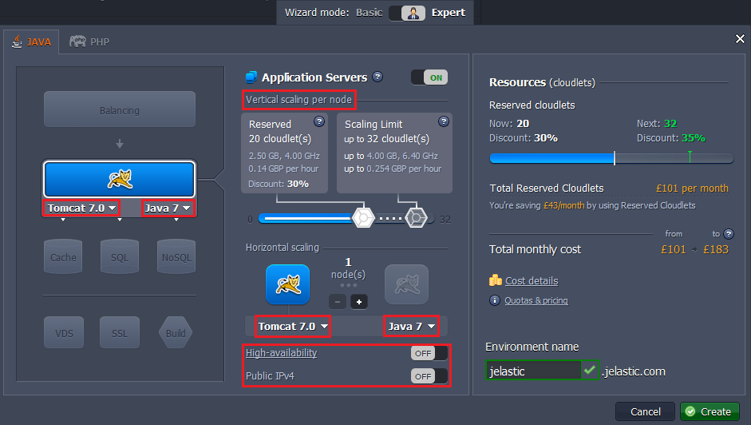Switch to the JAVA tab
Image resolution: width=751 pixels, height=425 pixels.
tap(32, 42)
